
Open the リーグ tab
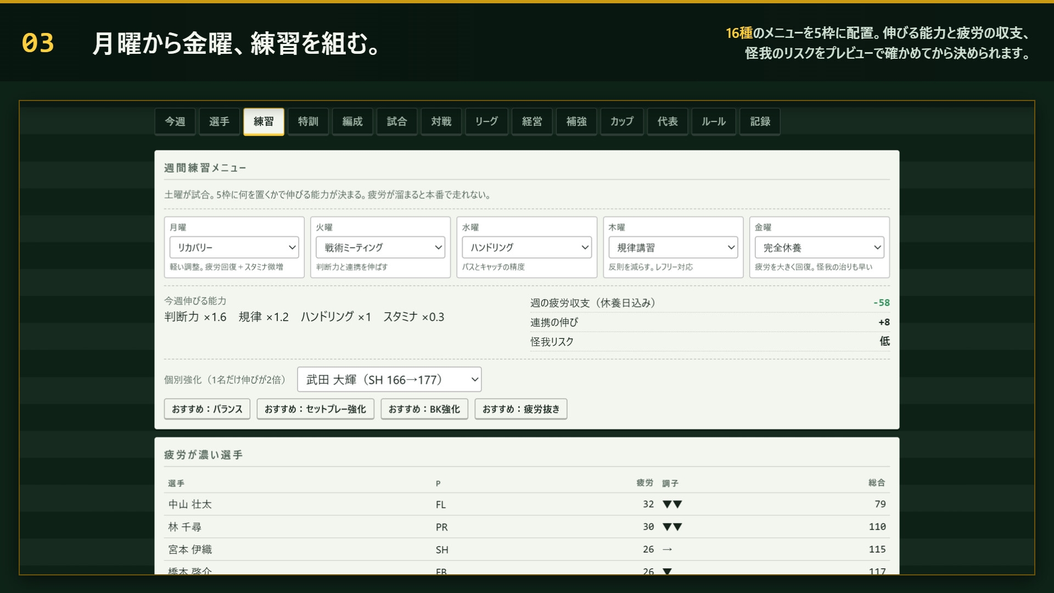(x=486, y=121)
